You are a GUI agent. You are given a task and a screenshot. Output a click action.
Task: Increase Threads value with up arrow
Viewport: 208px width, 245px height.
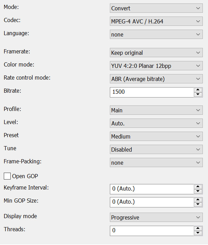pos(198,228)
